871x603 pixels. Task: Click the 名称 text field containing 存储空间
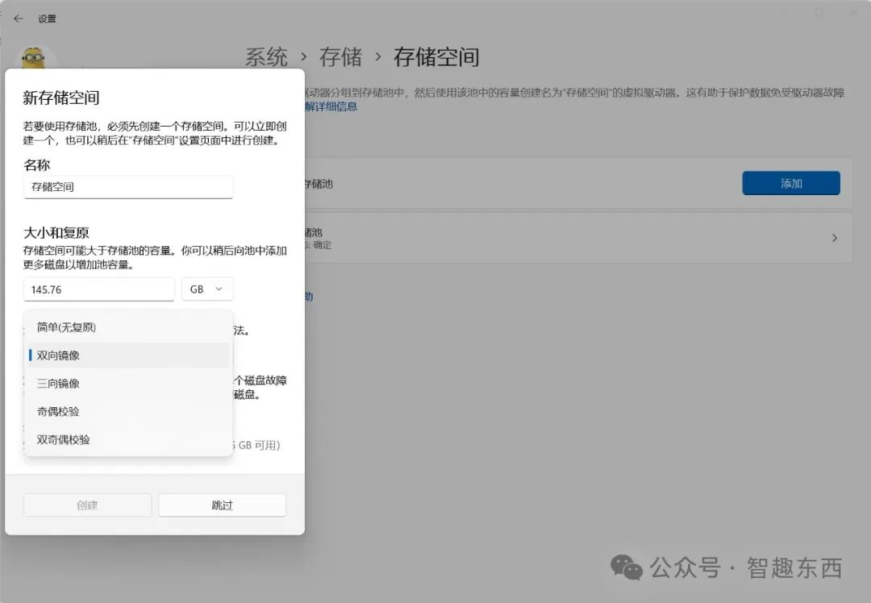[128, 187]
